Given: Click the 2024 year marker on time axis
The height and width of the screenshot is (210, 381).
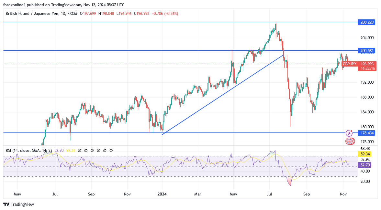Looking at the screenshot, I should coord(162,194).
